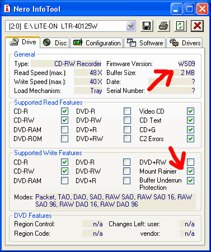The image size is (211, 252).
Task: Click the firmware version 'WS09' value
Action: (x=186, y=64)
